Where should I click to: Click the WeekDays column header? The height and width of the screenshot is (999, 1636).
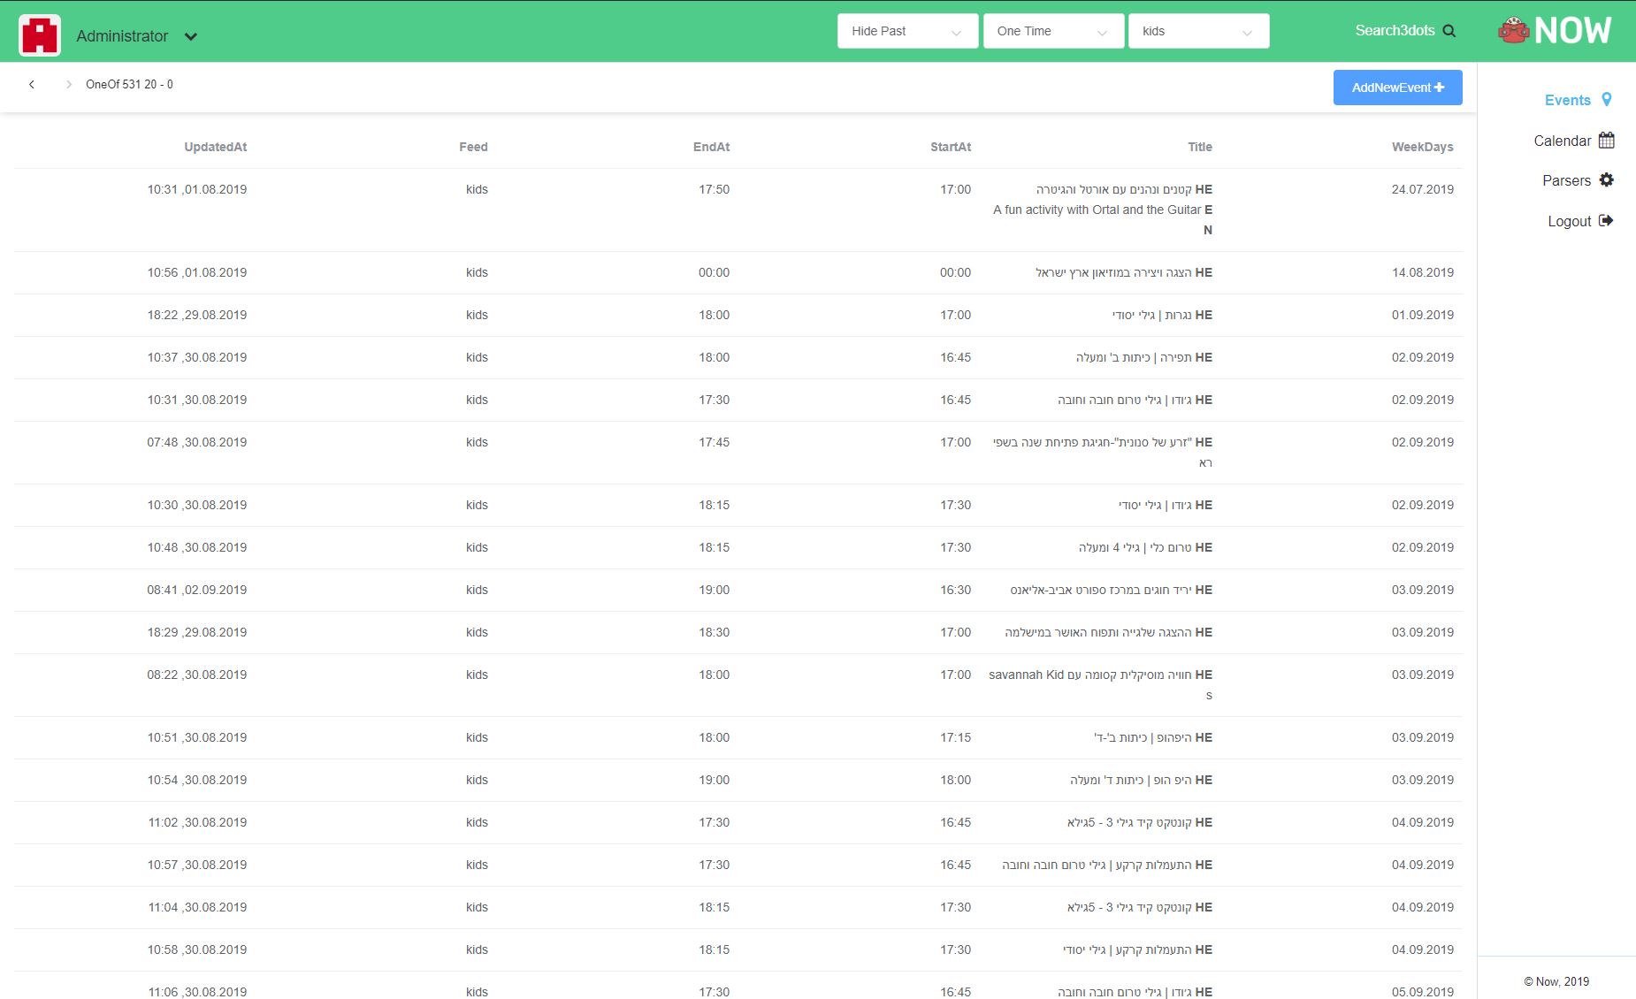pos(1422,147)
